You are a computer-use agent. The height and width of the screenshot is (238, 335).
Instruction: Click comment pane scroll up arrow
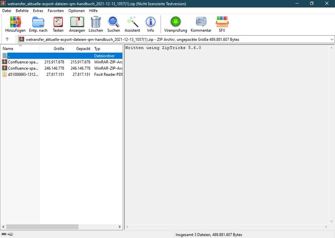331,48
